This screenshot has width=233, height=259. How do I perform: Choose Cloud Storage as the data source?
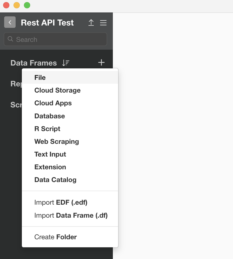[57, 90]
